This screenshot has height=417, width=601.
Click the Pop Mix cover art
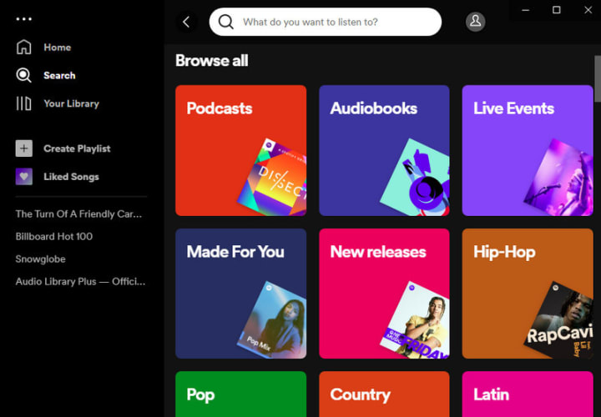coord(275,321)
